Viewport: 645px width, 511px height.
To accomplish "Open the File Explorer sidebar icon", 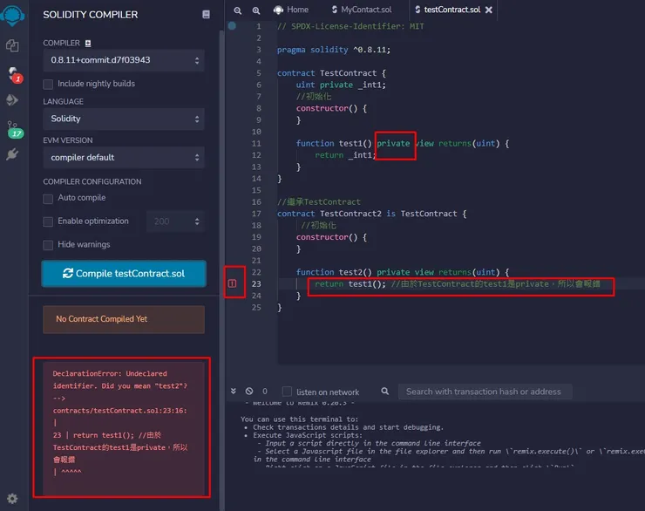I will [x=12, y=45].
